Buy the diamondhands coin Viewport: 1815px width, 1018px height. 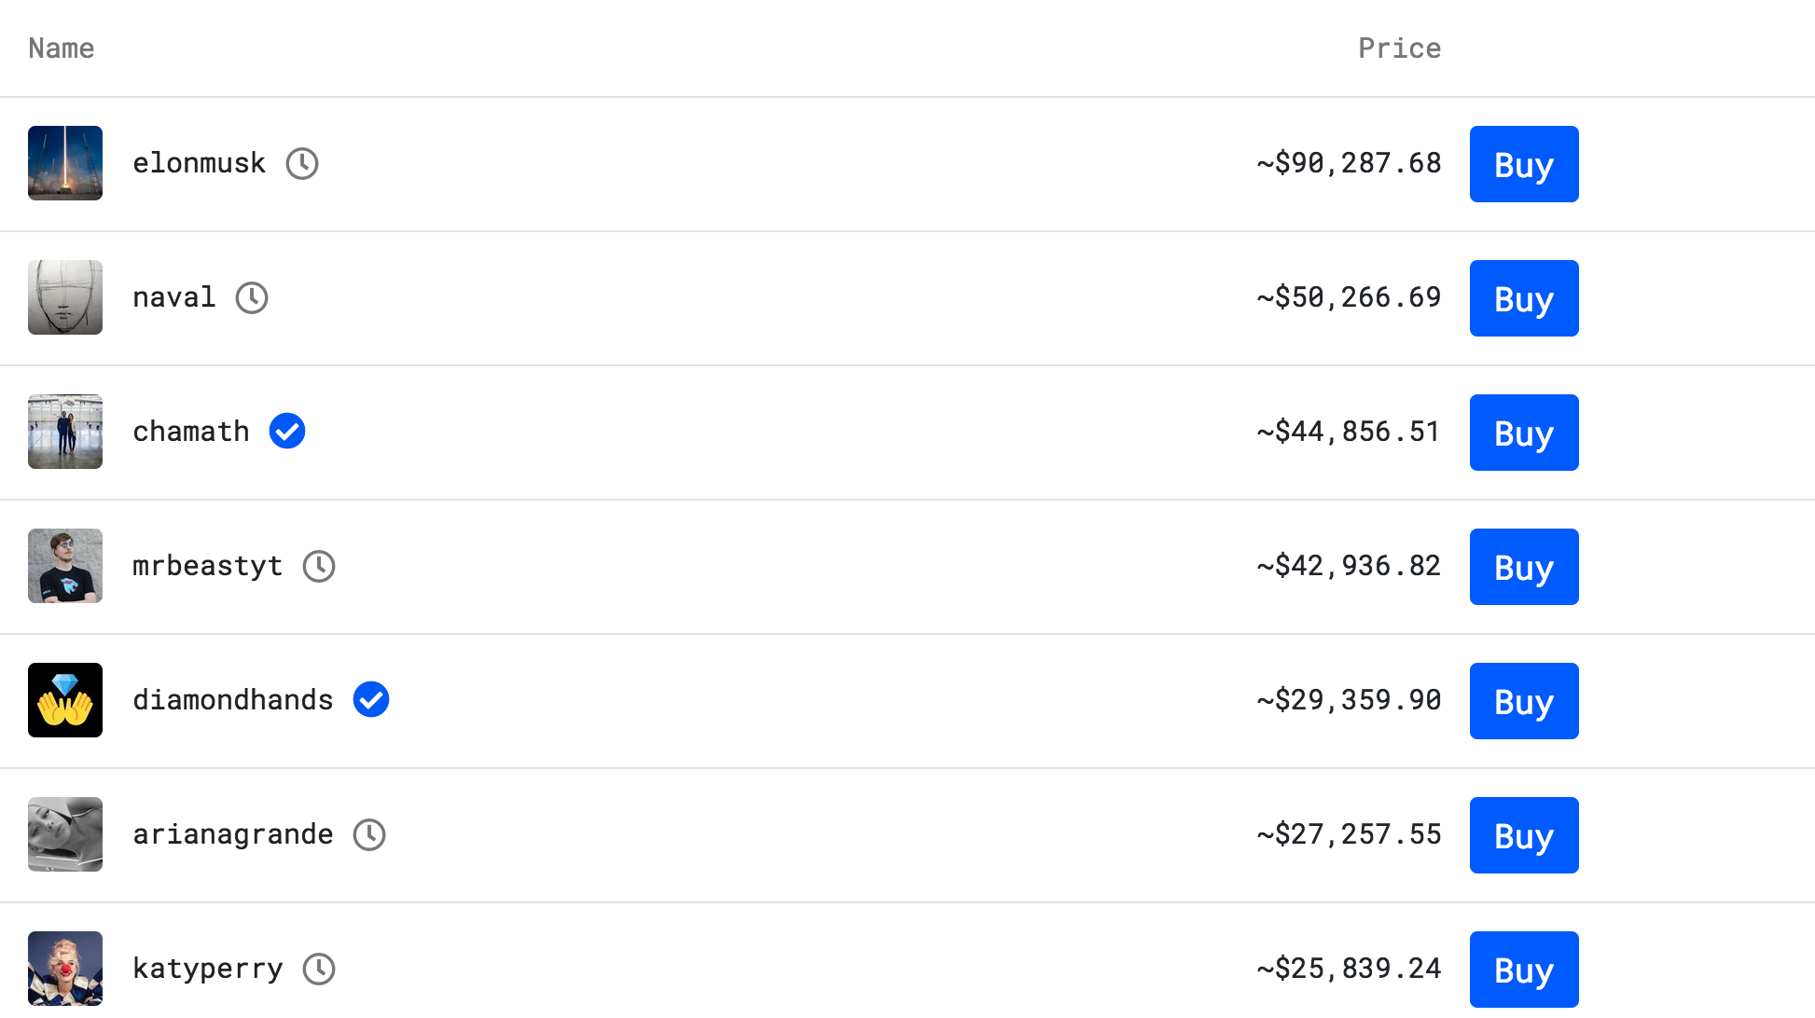[x=1523, y=701]
